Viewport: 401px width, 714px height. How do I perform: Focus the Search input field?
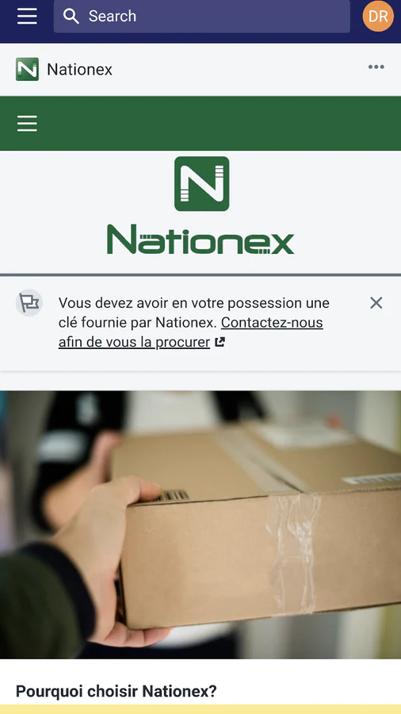pyautogui.click(x=202, y=16)
